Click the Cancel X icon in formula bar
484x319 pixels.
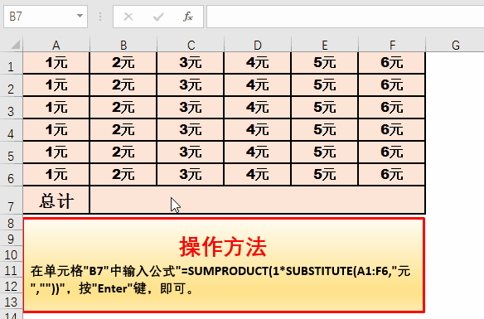tap(128, 17)
